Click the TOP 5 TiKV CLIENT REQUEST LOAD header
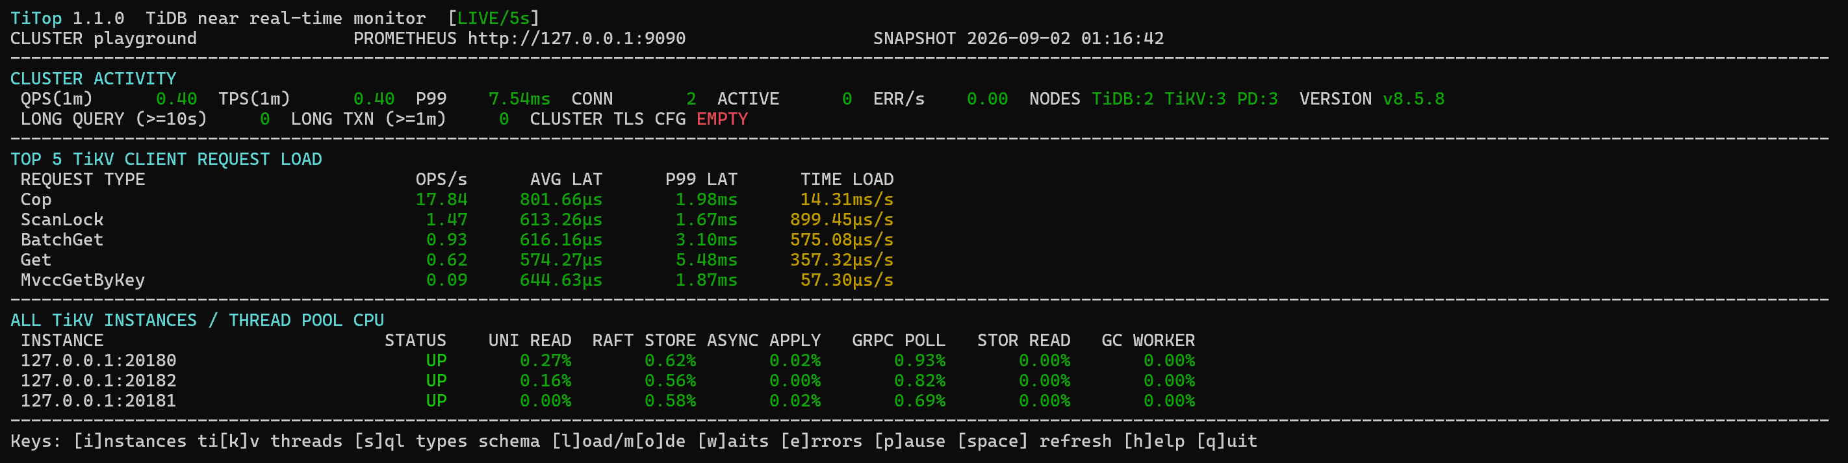The height and width of the screenshot is (463, 1848). [166, 158]
